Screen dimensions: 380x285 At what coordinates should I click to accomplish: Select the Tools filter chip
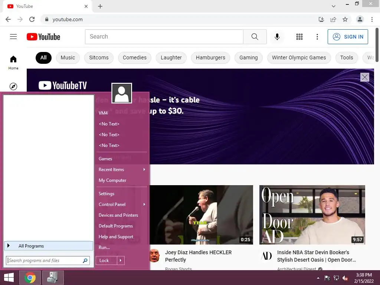tap(347, 58)
